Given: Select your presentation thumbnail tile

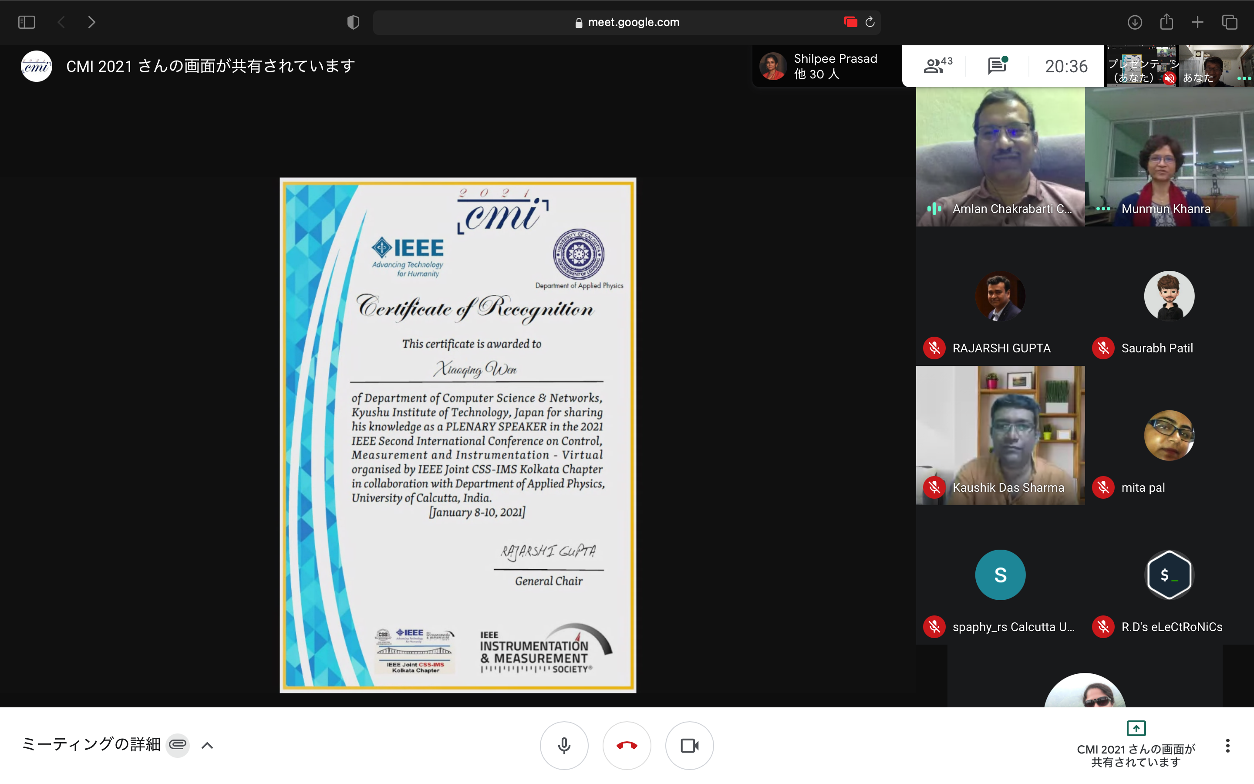Looking at the screenshot, I should (1142, 66).
